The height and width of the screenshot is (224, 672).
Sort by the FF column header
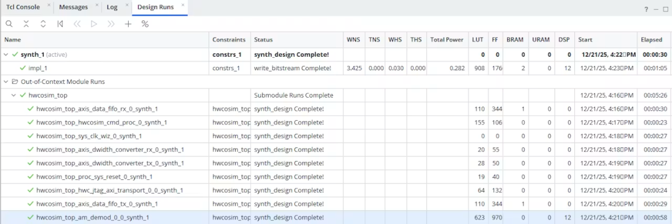(x=495, y=39)
